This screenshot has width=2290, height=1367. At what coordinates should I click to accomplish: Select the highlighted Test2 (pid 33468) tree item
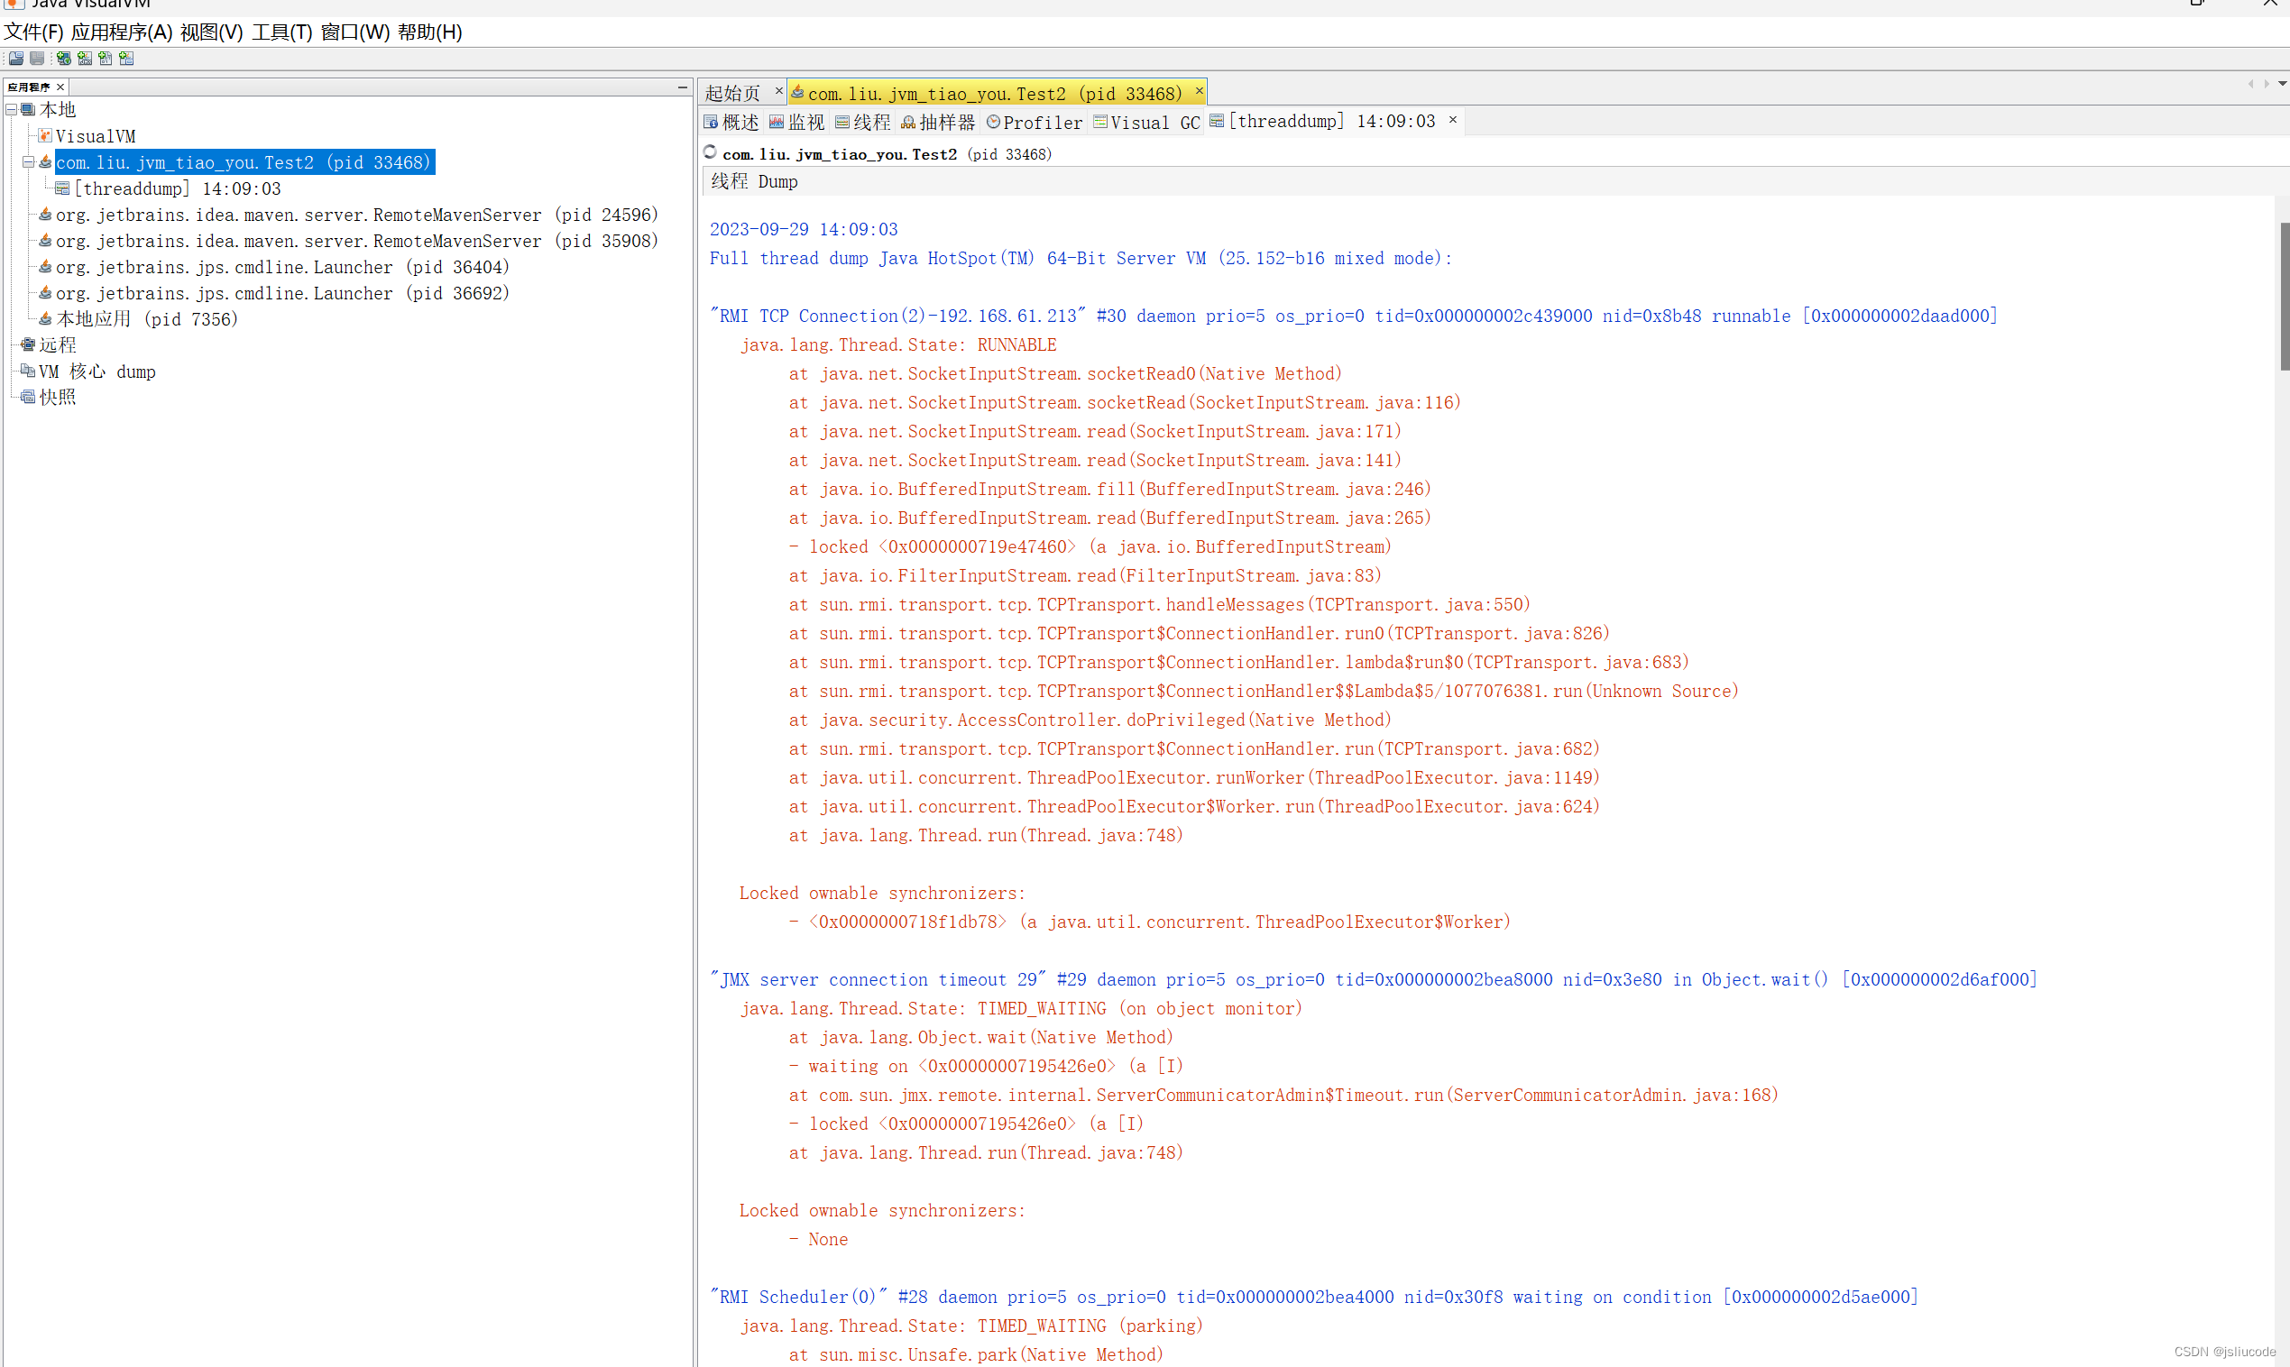244,162
